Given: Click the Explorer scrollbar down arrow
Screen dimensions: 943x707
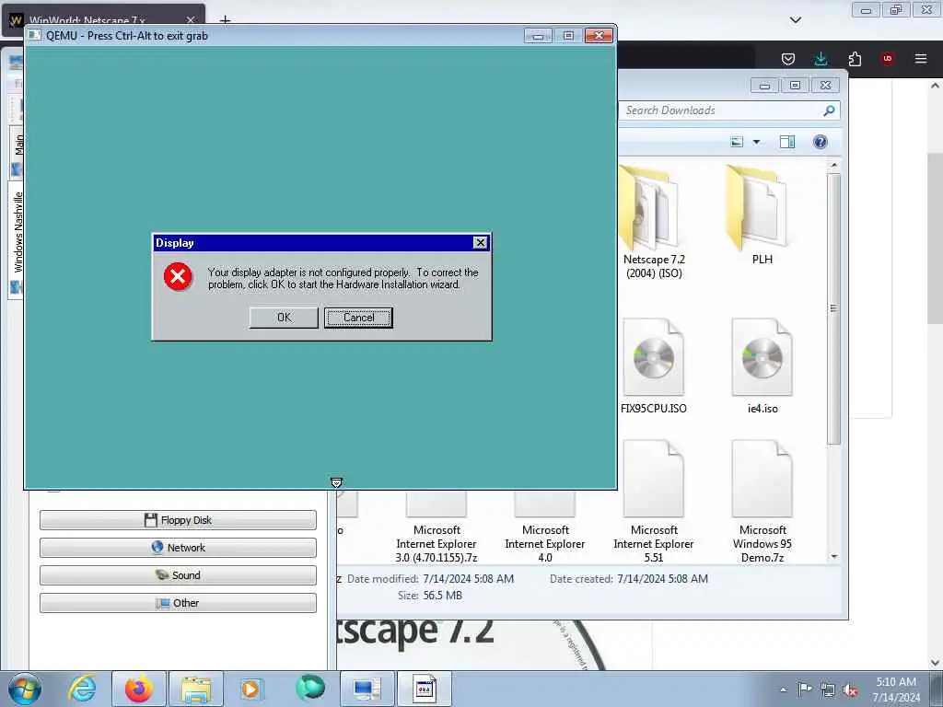Looking at the screenshot, I should (x=833, y=557).
